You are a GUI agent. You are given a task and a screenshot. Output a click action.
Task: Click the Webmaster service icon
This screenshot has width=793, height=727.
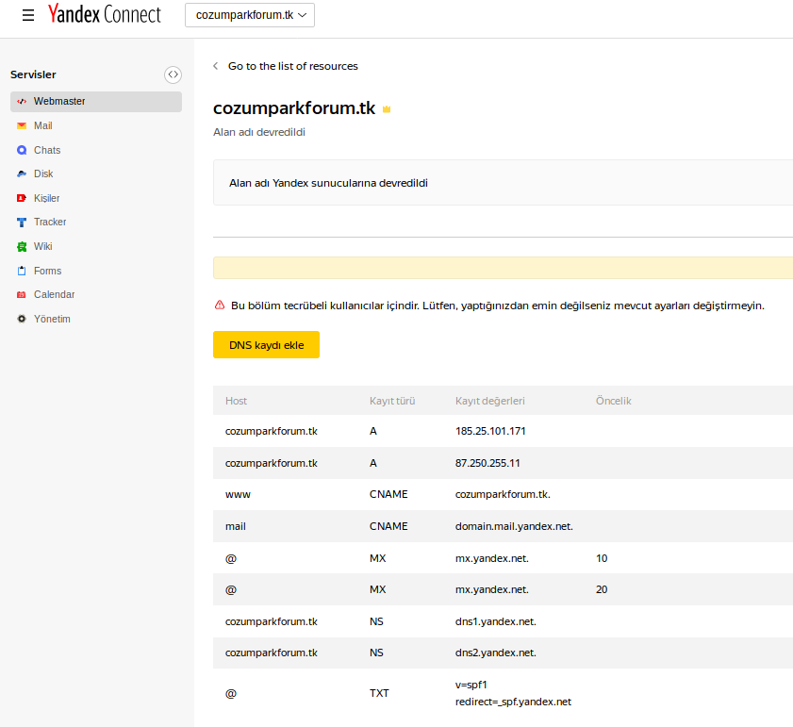pos(22,101)
